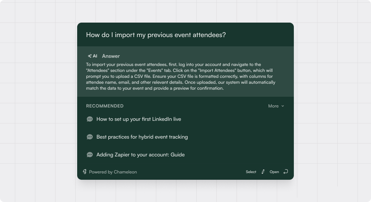
Task: Click the chat bubble icon for LinkedIn live article
Action: point(90,119)
